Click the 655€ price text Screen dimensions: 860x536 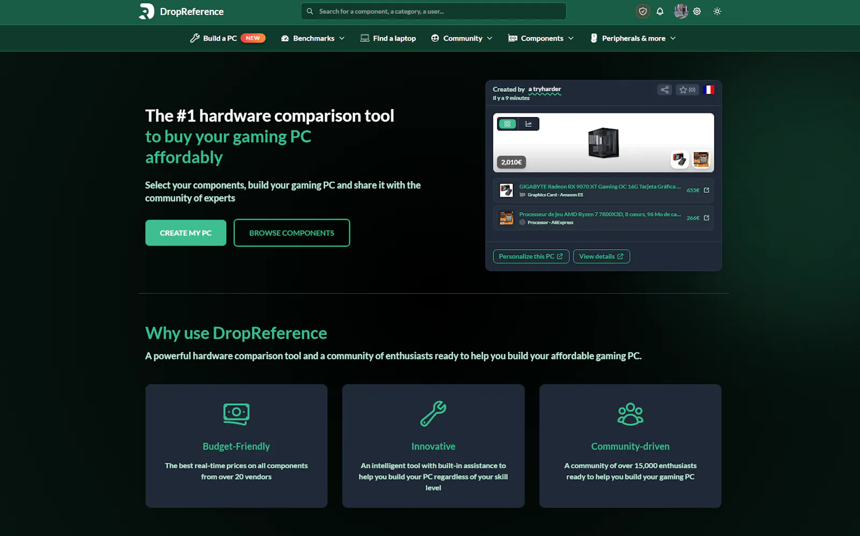coord(693,190)
